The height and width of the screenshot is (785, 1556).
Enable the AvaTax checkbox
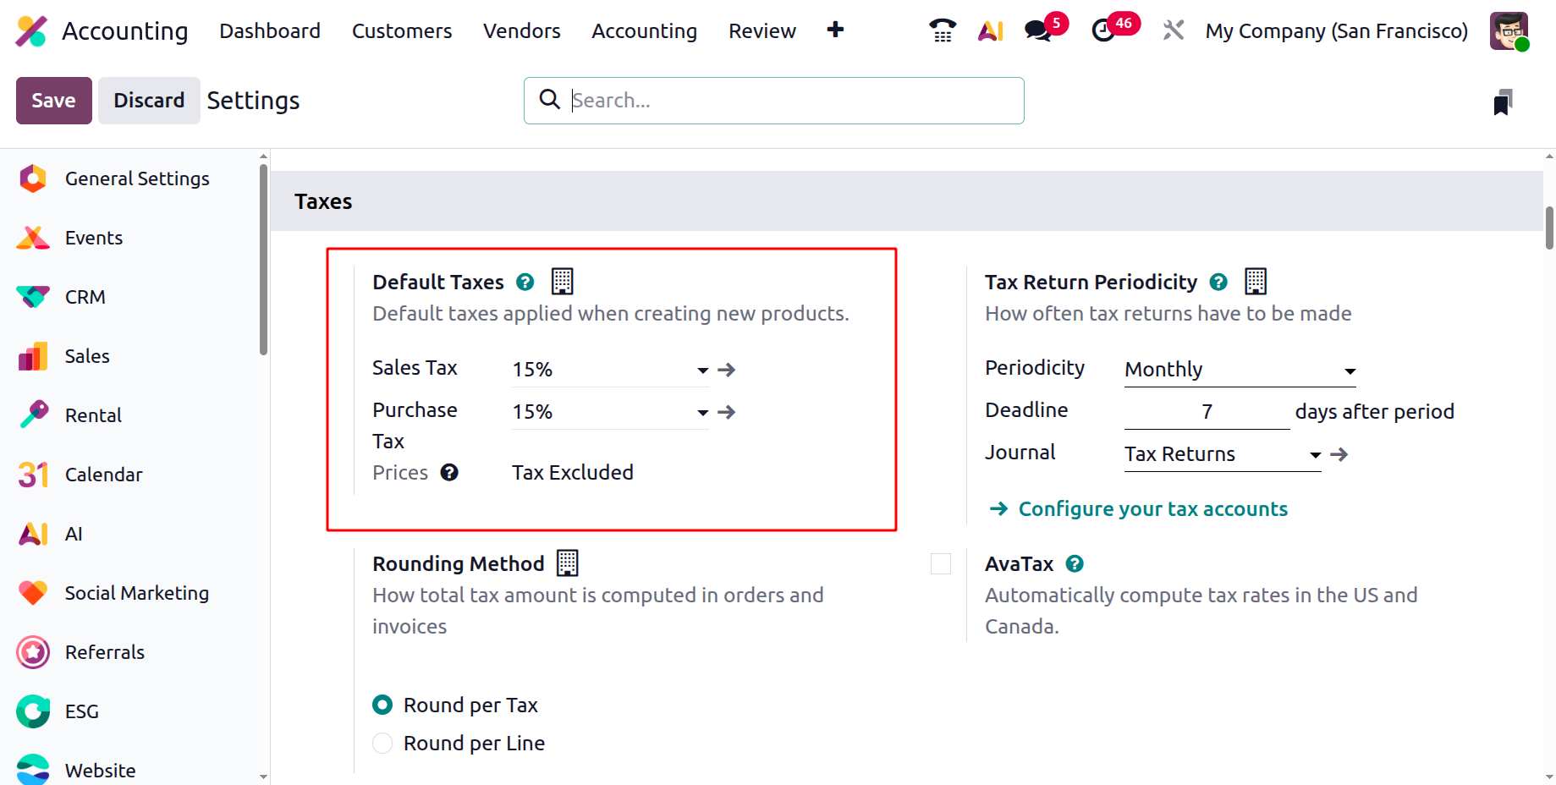tap(941, 564)
